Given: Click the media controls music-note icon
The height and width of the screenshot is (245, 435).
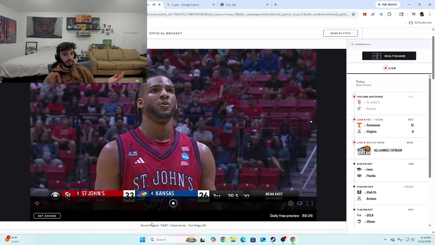Looking at the screenshot, I should pos(414,14).
